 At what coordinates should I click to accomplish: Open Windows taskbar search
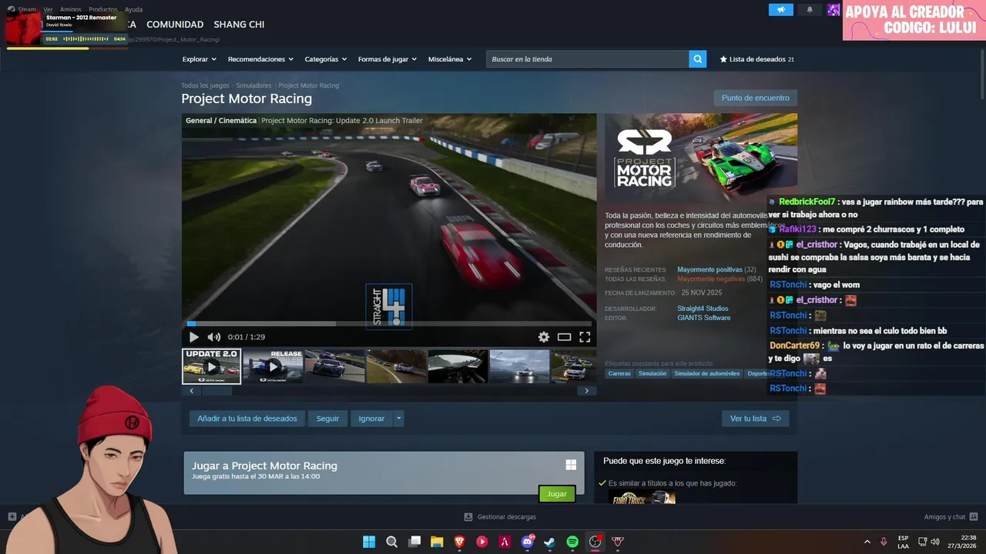pos(391,542)
